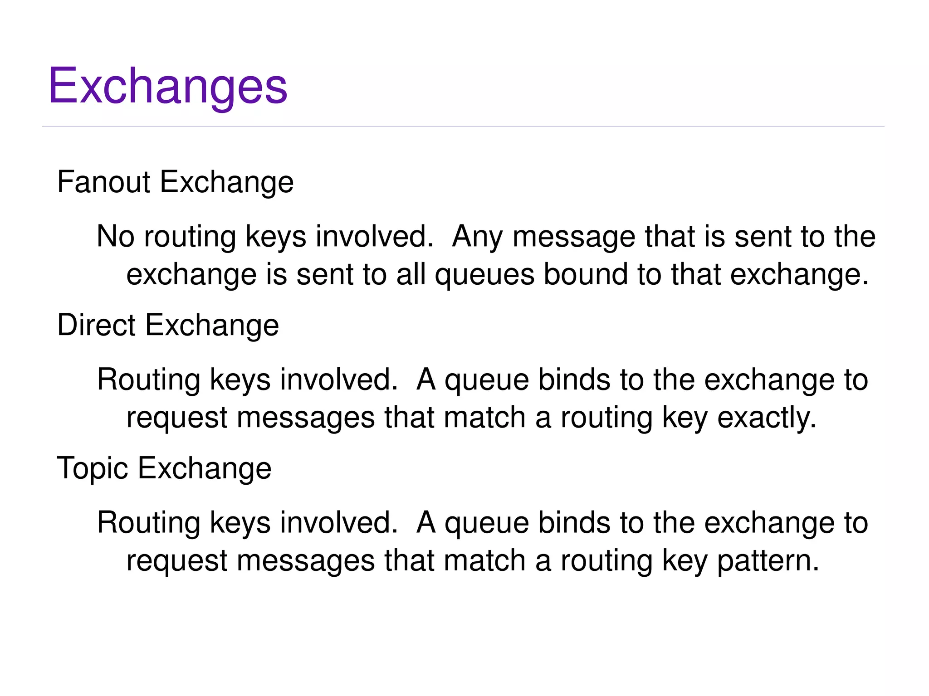The image size is (929, 696).
Task: Click the 'Routing keys involved' text under Topic Exchange
Action: 248,523
